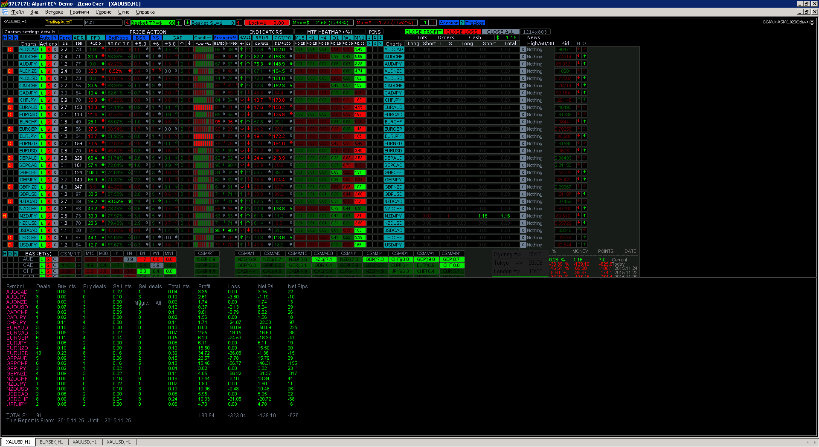Viewport: 819px width, 447px height.
Task: Toggle pin 2 under PINS
Action: point(375,38)
